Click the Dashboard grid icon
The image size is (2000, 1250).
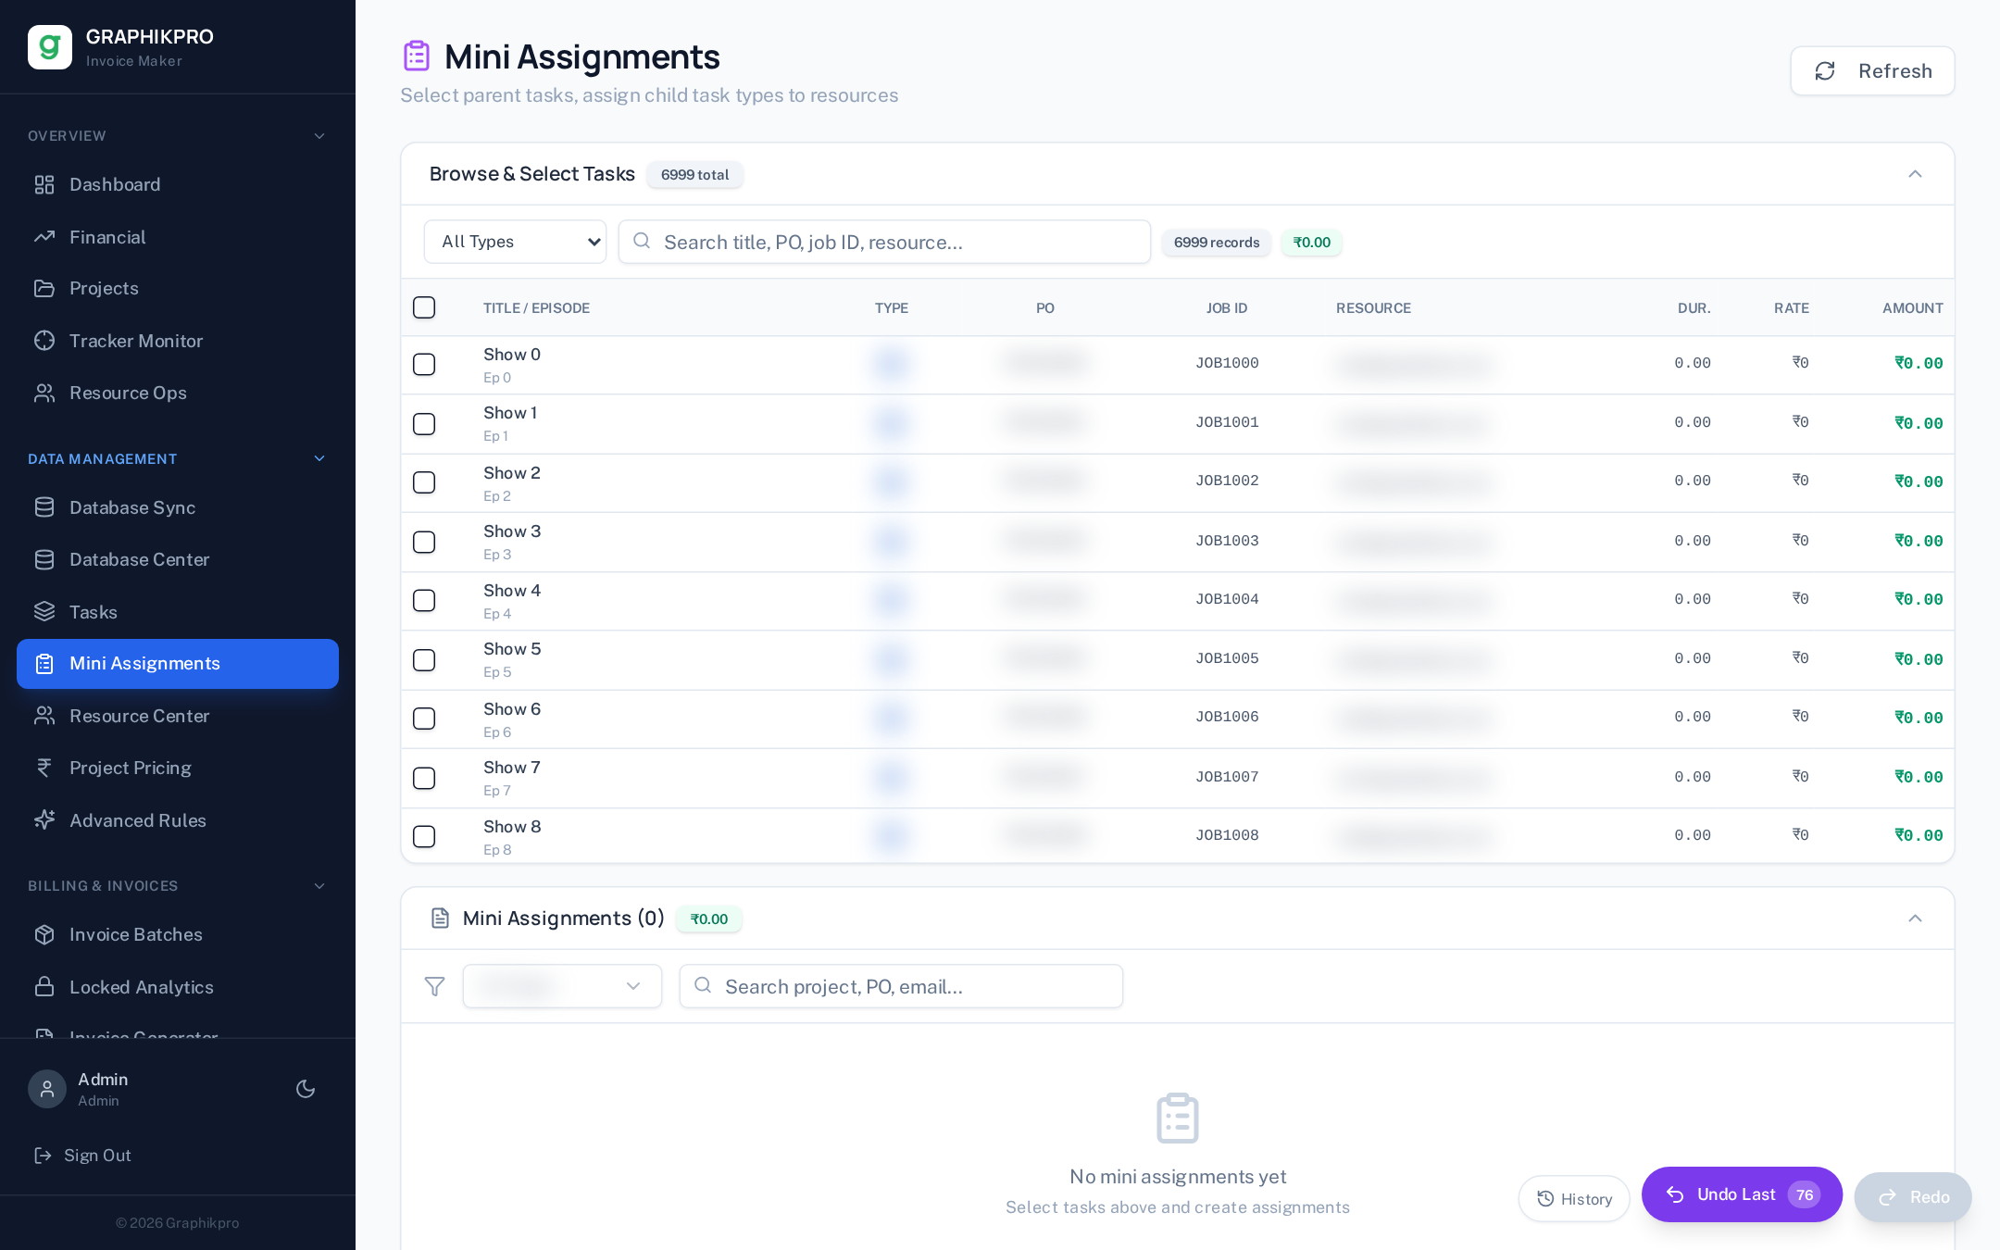tap(44, 184)
